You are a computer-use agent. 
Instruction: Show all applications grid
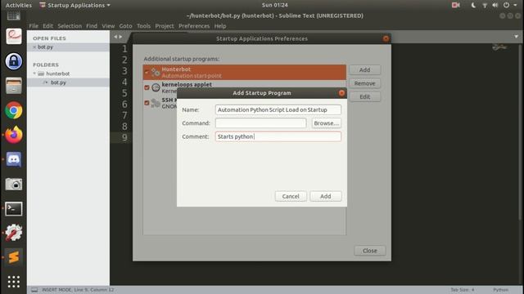click(14, 282)
